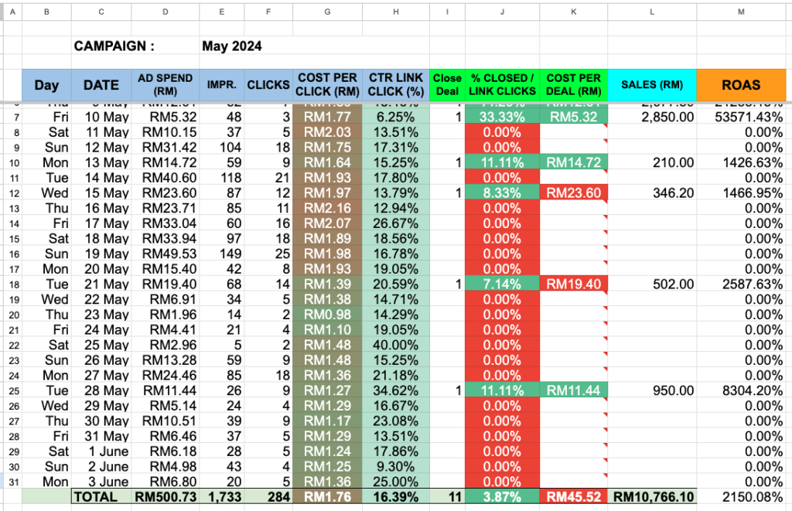
Task: Select the CAMPAIGN : label cell
Action: [114, 46]
